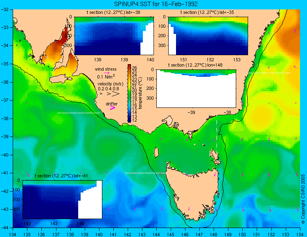Click the temperature color bar
307x237 pixels.
click(x=129, y=94)
